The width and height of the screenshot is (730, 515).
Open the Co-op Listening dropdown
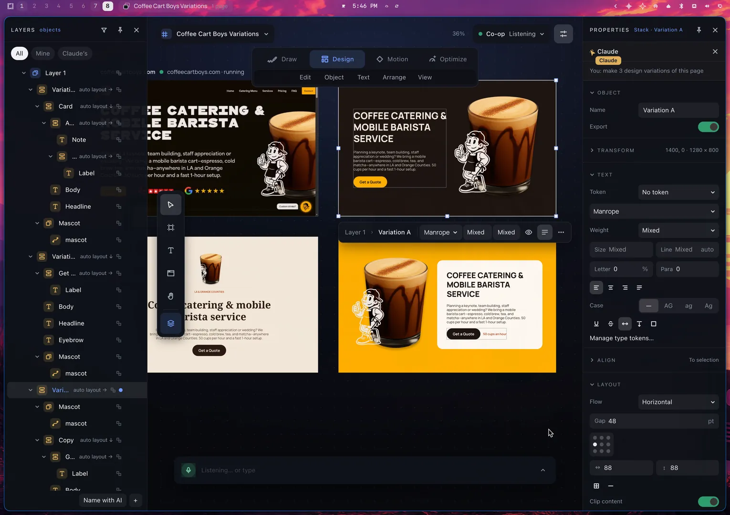click(x=511, y=34)
